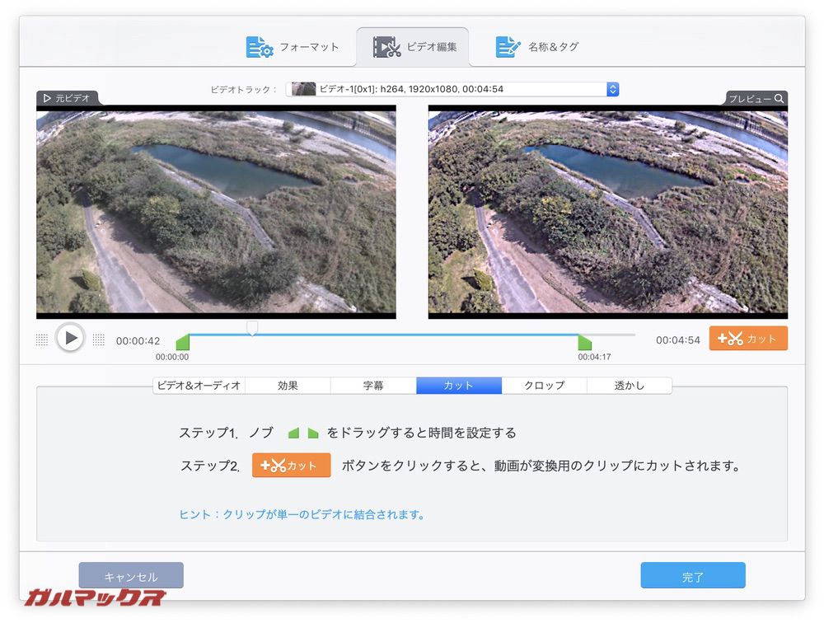The height and width of the screenshot is (623, 824).
Task: Open the 字幕 tab
Action: point(372,385)
